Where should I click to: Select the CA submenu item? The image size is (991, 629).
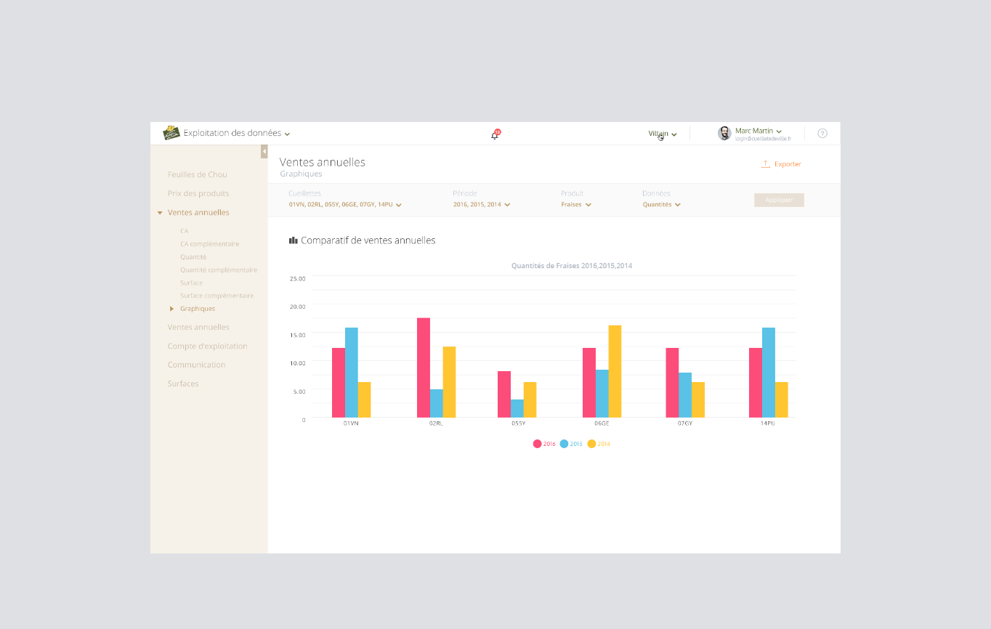tap(185, 231)
